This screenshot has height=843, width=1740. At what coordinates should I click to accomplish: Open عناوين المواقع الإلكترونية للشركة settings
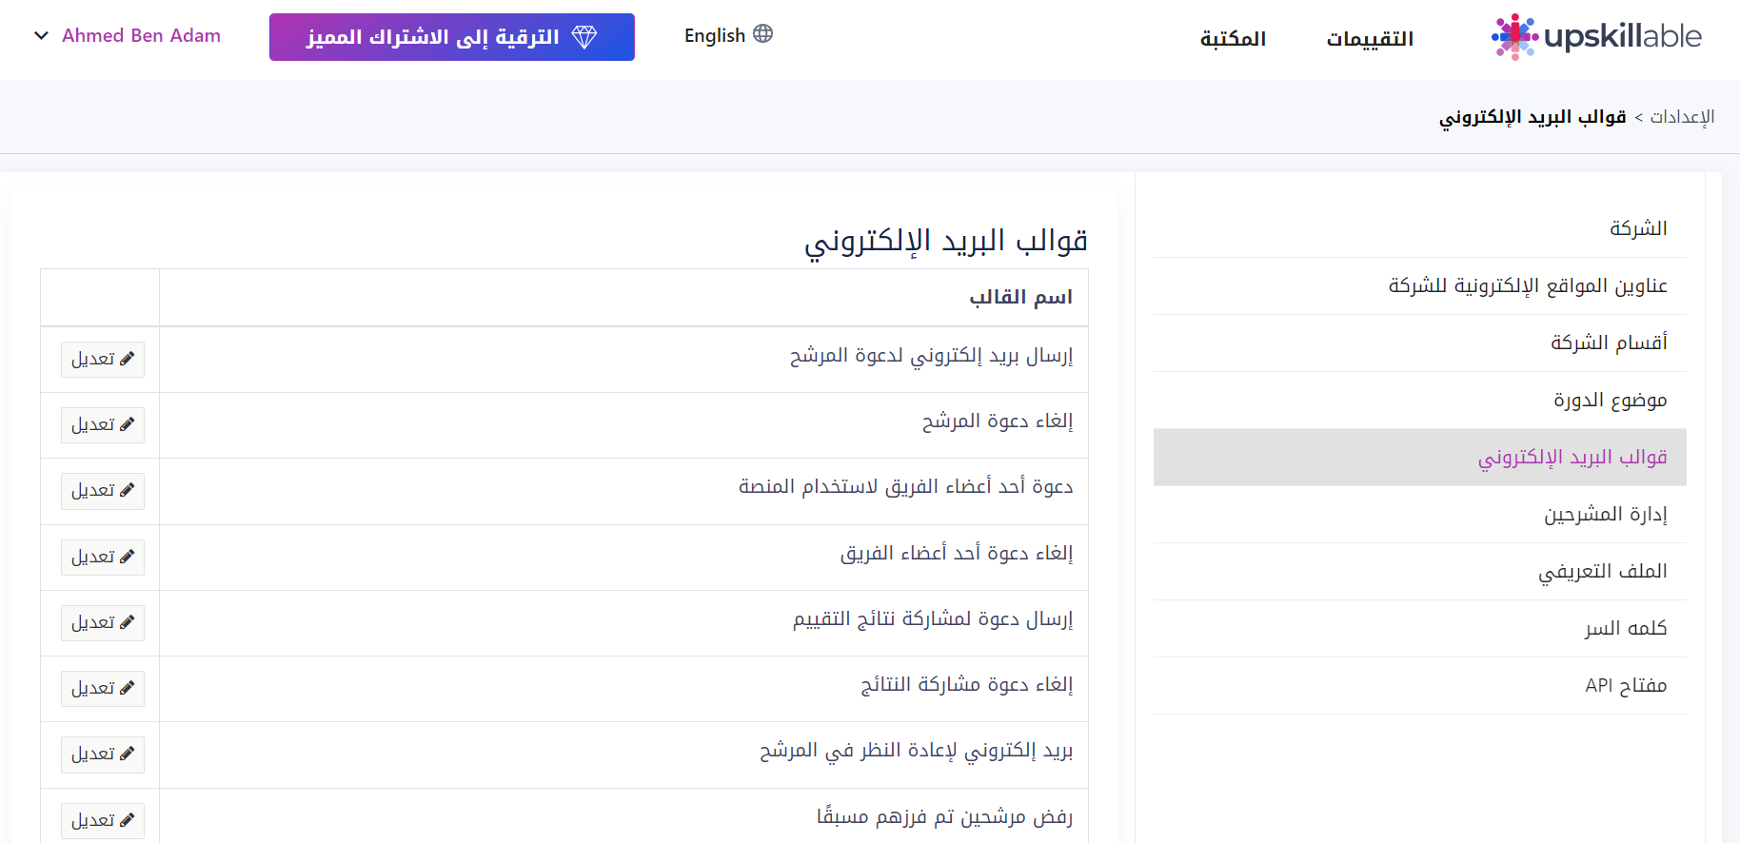[1420, 285]
